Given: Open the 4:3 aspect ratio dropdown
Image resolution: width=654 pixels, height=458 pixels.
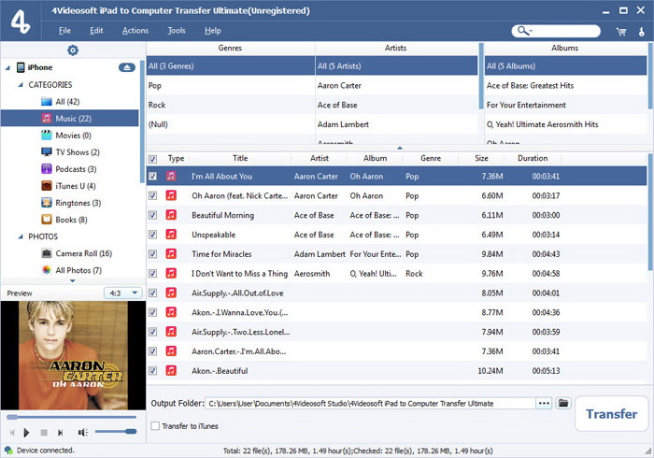Looking at the screenshot, I should coord(121,293).
